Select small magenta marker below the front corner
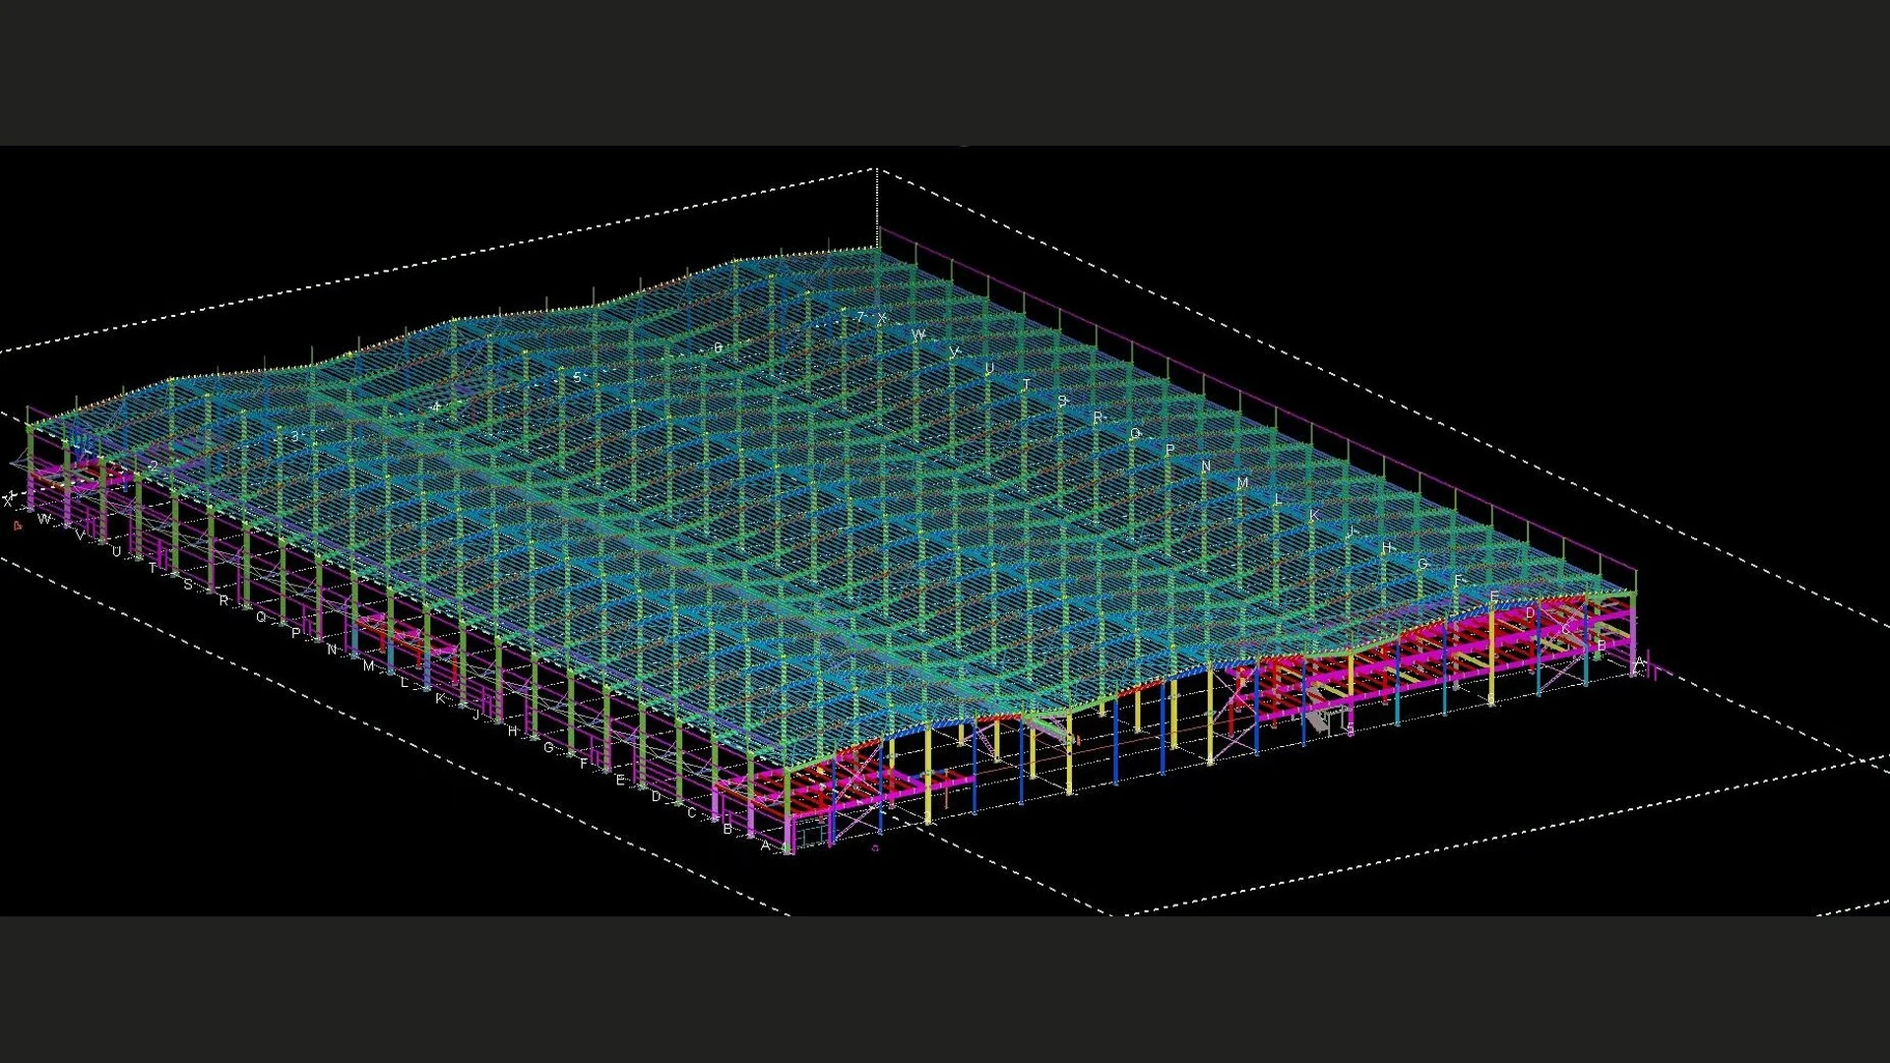This screenshot has height=1063, width=1890. tap(875, 846)
